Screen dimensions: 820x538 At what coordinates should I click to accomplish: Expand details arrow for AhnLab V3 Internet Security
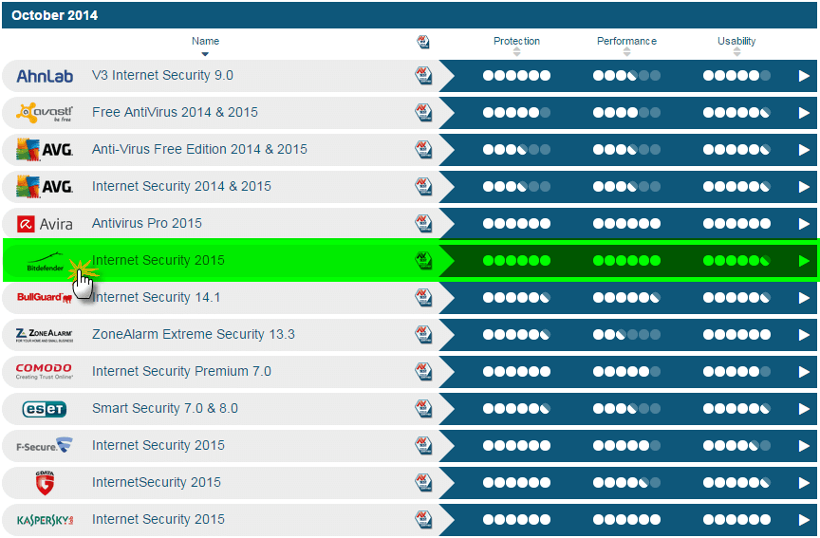804,76
